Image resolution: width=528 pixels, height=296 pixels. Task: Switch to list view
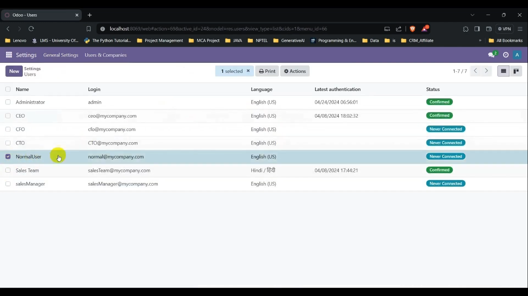[x=503, y=71]
